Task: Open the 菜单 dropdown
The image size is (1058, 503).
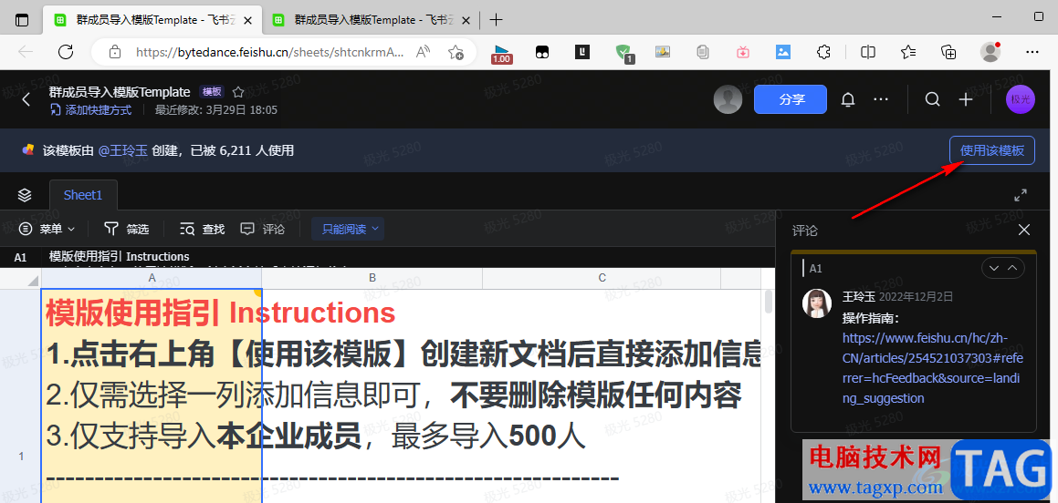Action: 47,229
